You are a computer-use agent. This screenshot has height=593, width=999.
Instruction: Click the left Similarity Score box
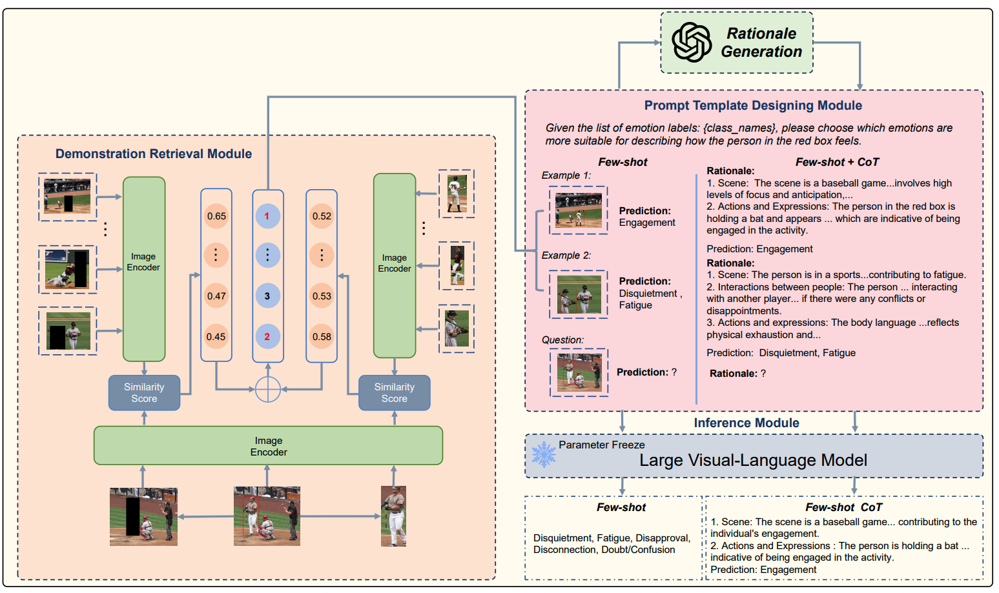(144, 393)
